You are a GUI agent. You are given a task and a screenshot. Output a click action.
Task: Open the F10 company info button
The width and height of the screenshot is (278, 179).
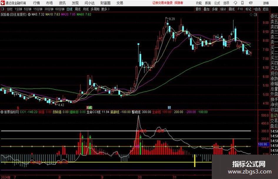240,9
